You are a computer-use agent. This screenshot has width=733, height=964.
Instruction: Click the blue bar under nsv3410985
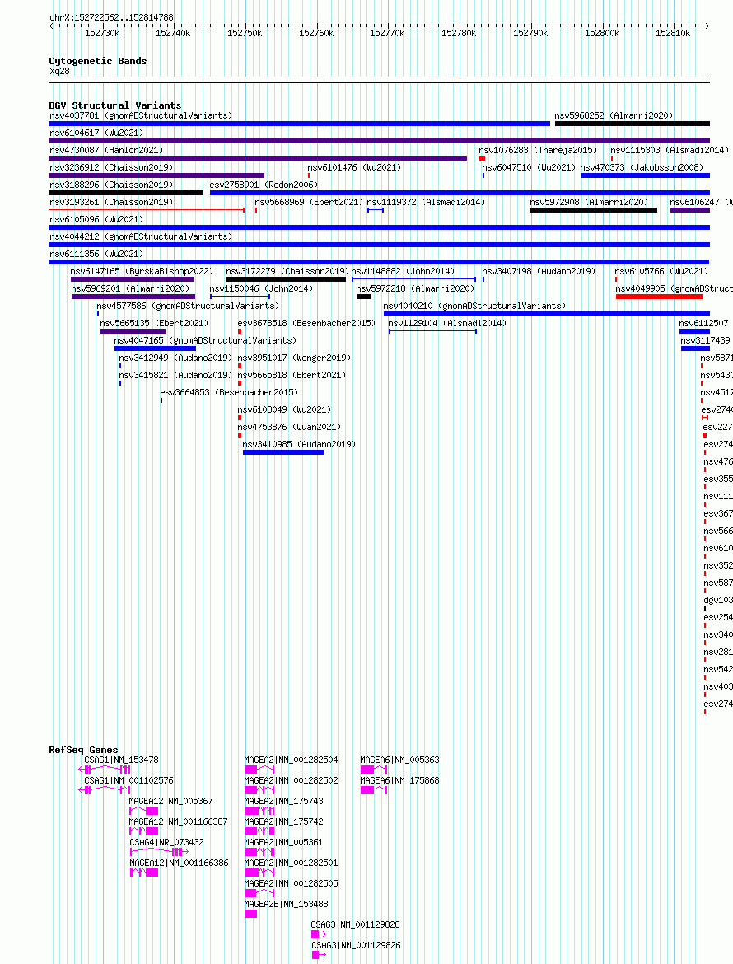click(x=283, y=452)
